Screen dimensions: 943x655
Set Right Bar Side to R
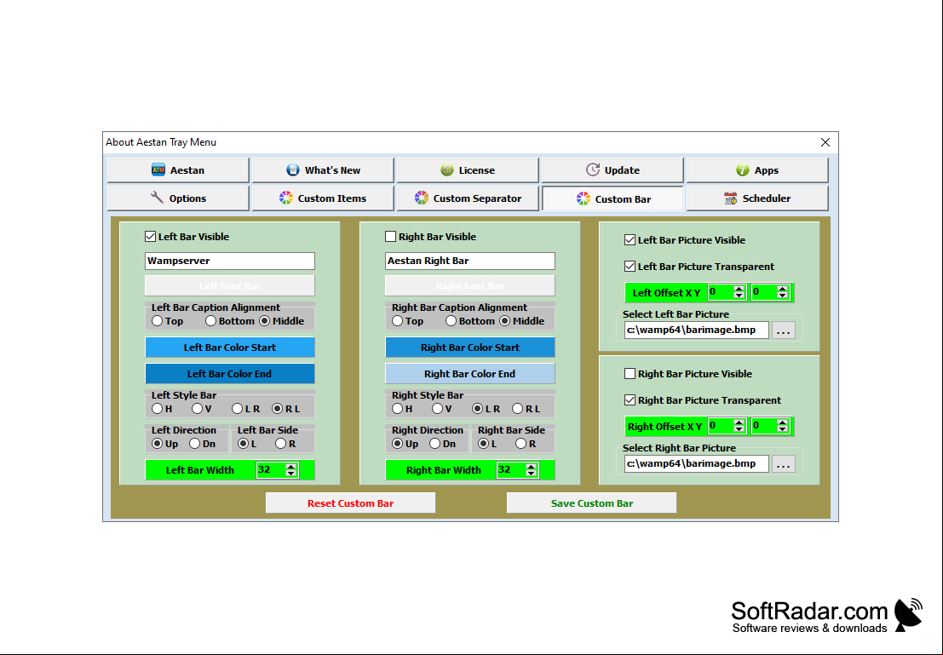pyautogui.click(x=521, y=444)
